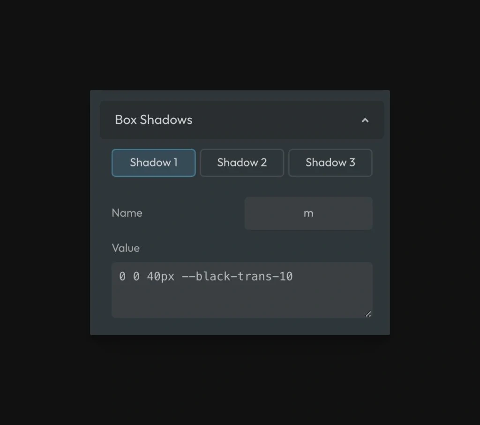Click the --black-trans-10 color token
The image size is (480, 425).
click(x=237, y=277)
